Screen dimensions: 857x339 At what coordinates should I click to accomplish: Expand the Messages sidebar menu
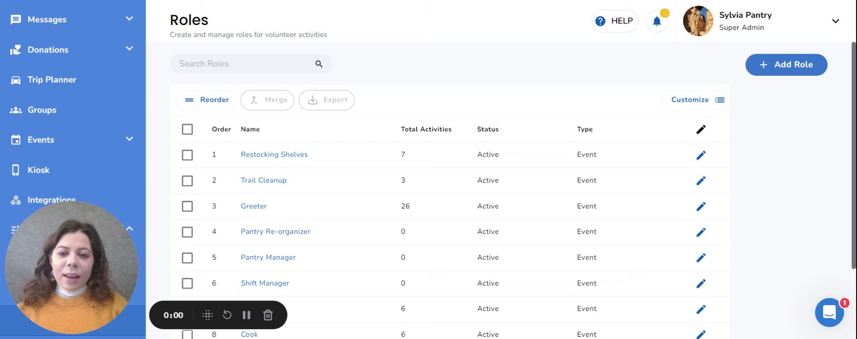(129, 19)
